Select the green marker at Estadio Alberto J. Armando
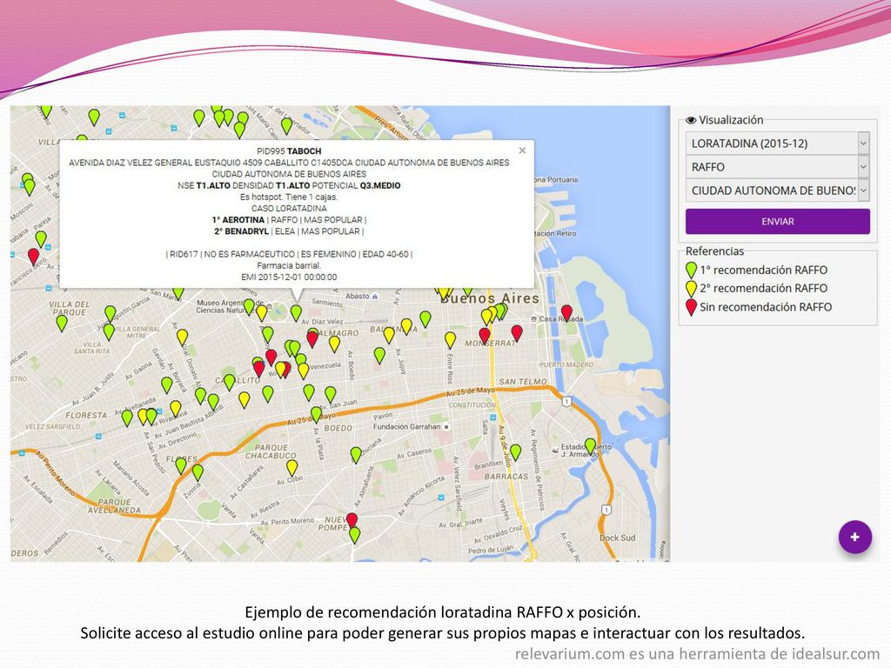The image size is (891, 668). (x=591, y=446)
